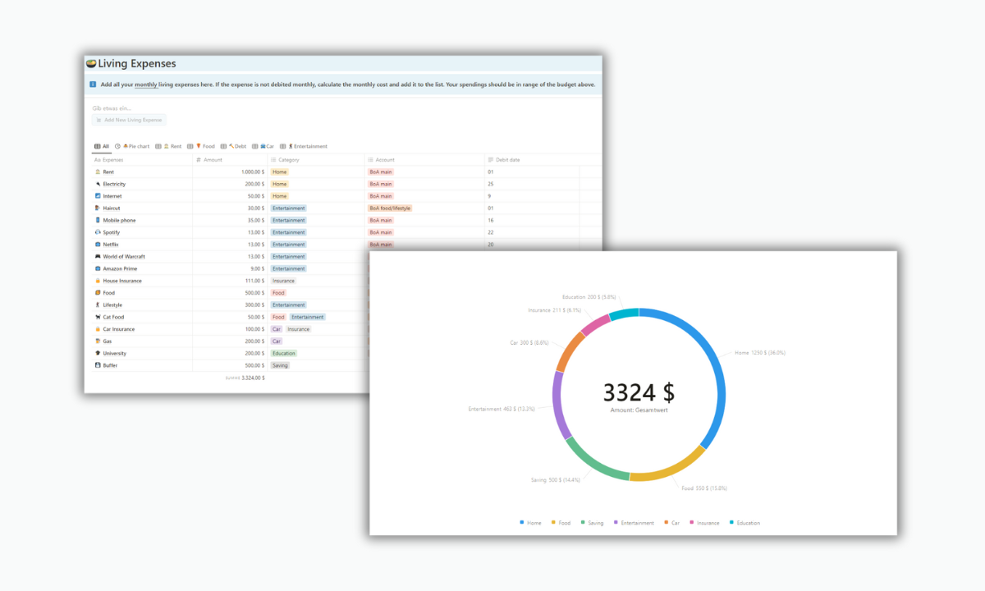The height and width of the screenshot is (591, 985).
Task: Click the phone icon beside Mobile phone
Action: [x=97, y=220]
